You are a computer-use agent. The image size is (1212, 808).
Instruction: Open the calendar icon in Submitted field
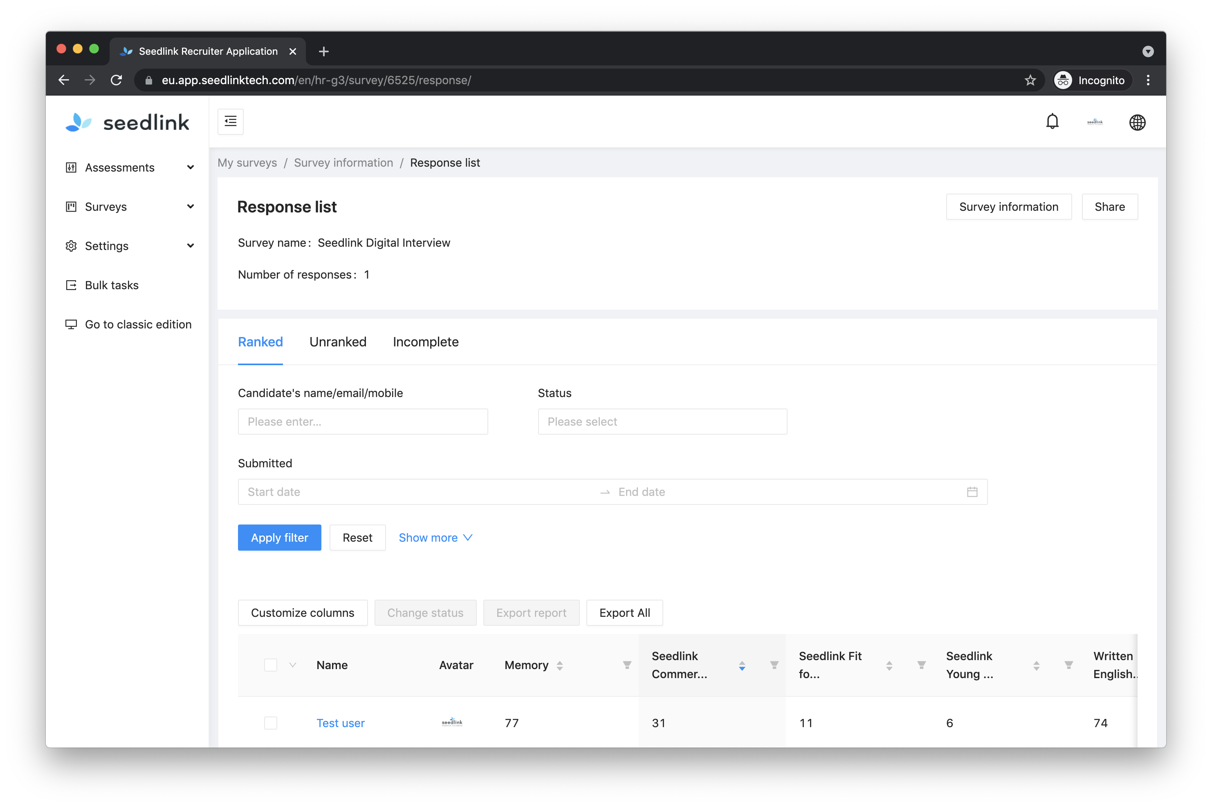(972, 491)
